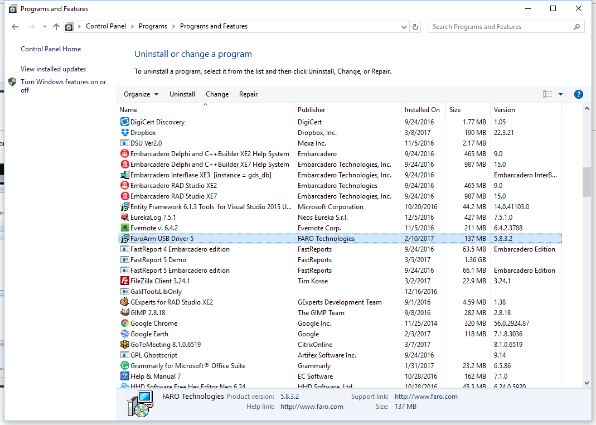The image size is (596, 425).
Task: Open the Control Panel Home link
Action: click(51, 49)
